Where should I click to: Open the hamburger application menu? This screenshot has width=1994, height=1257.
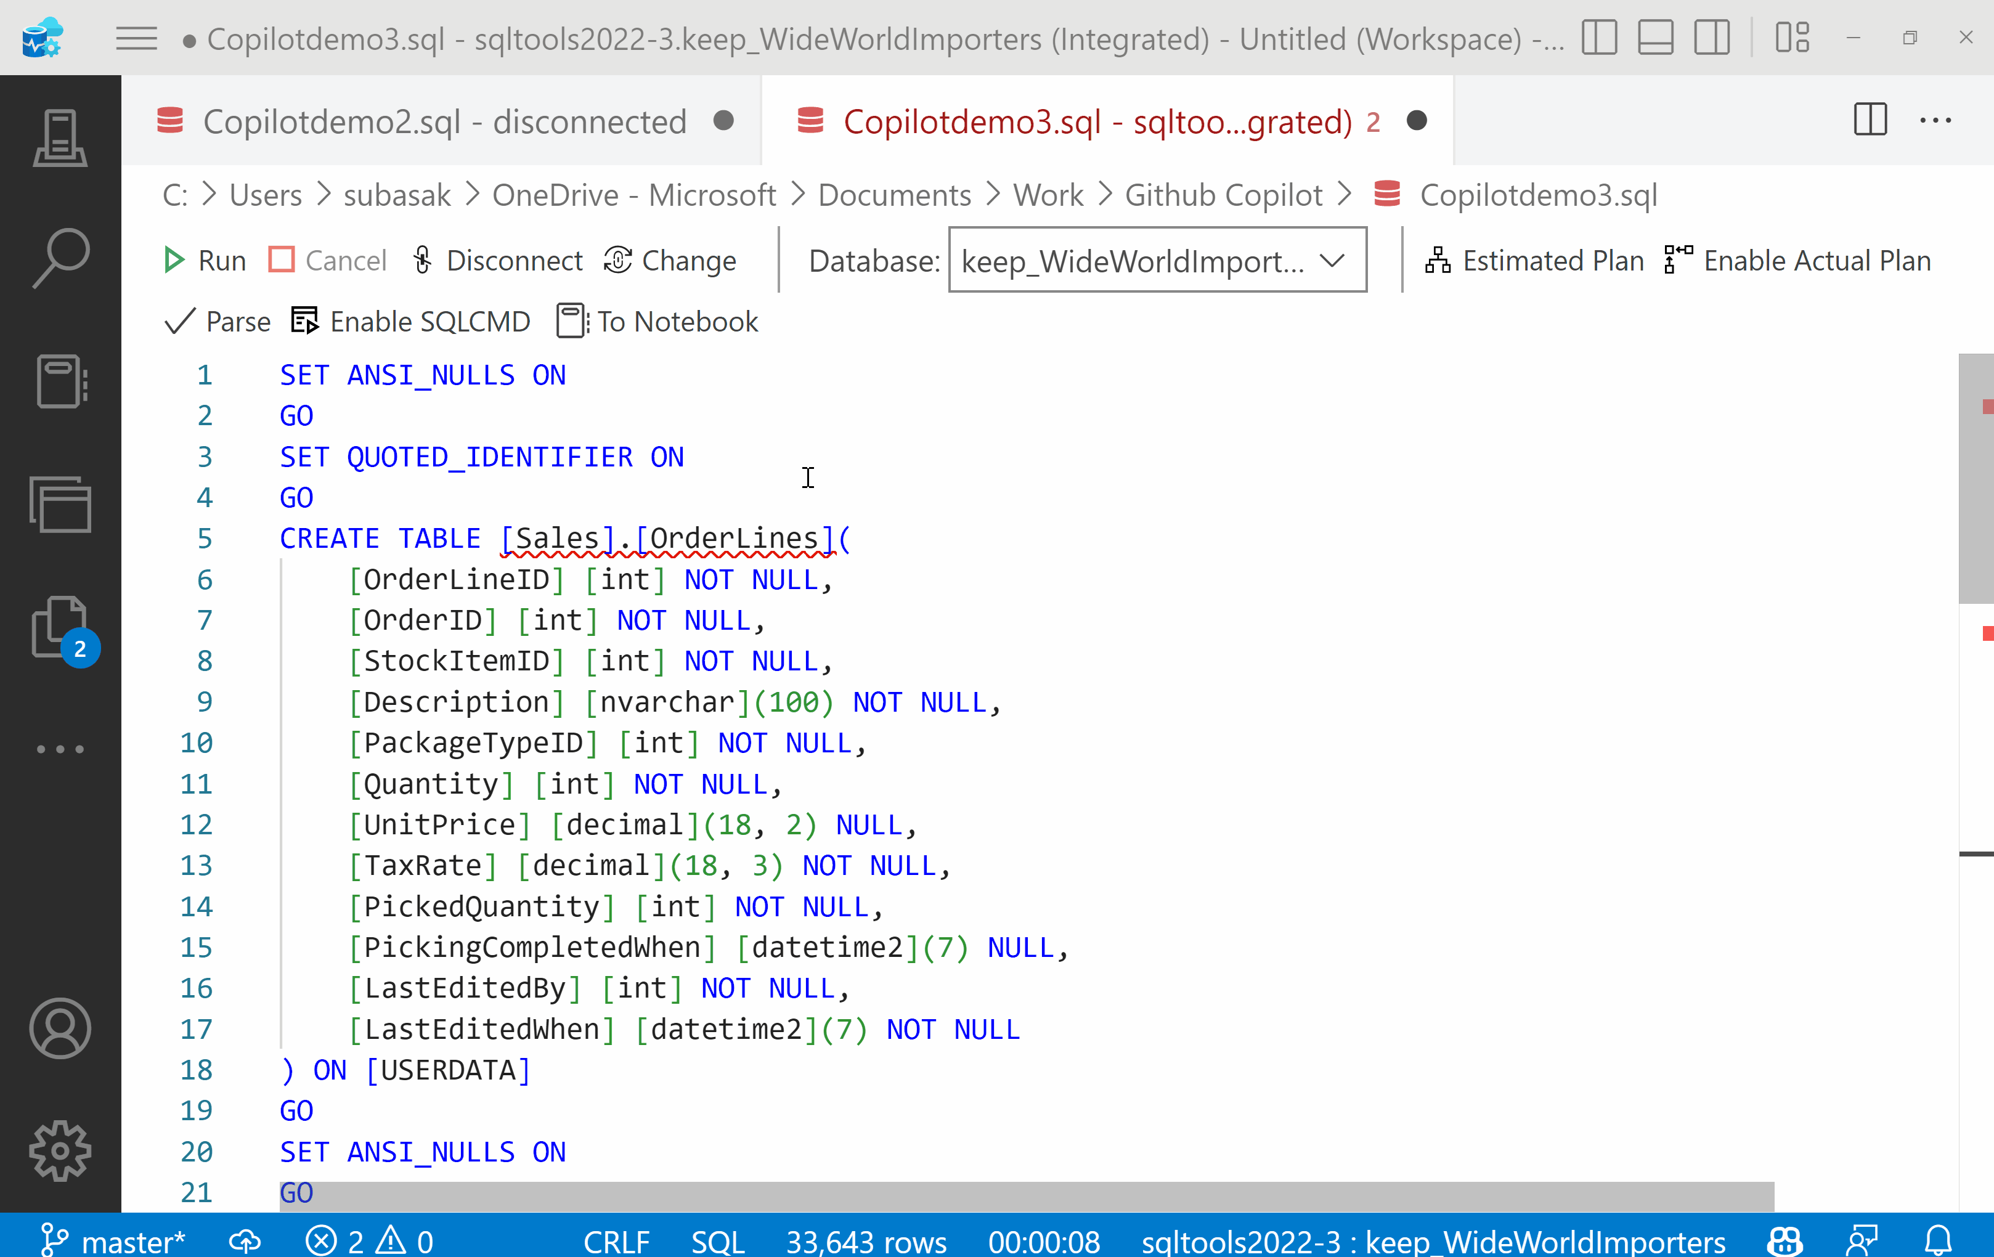(x=136, y=38)
